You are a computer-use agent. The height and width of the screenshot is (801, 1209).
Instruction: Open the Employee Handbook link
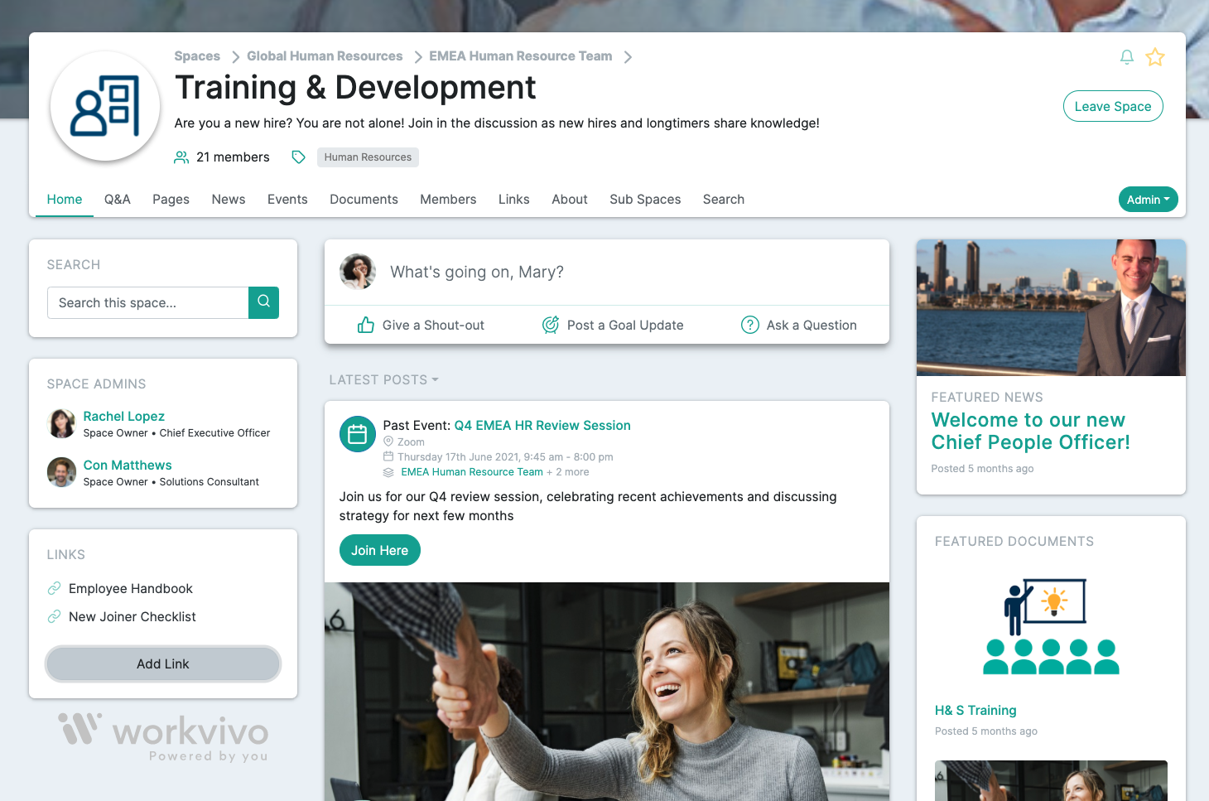click(x=131, y=588)
